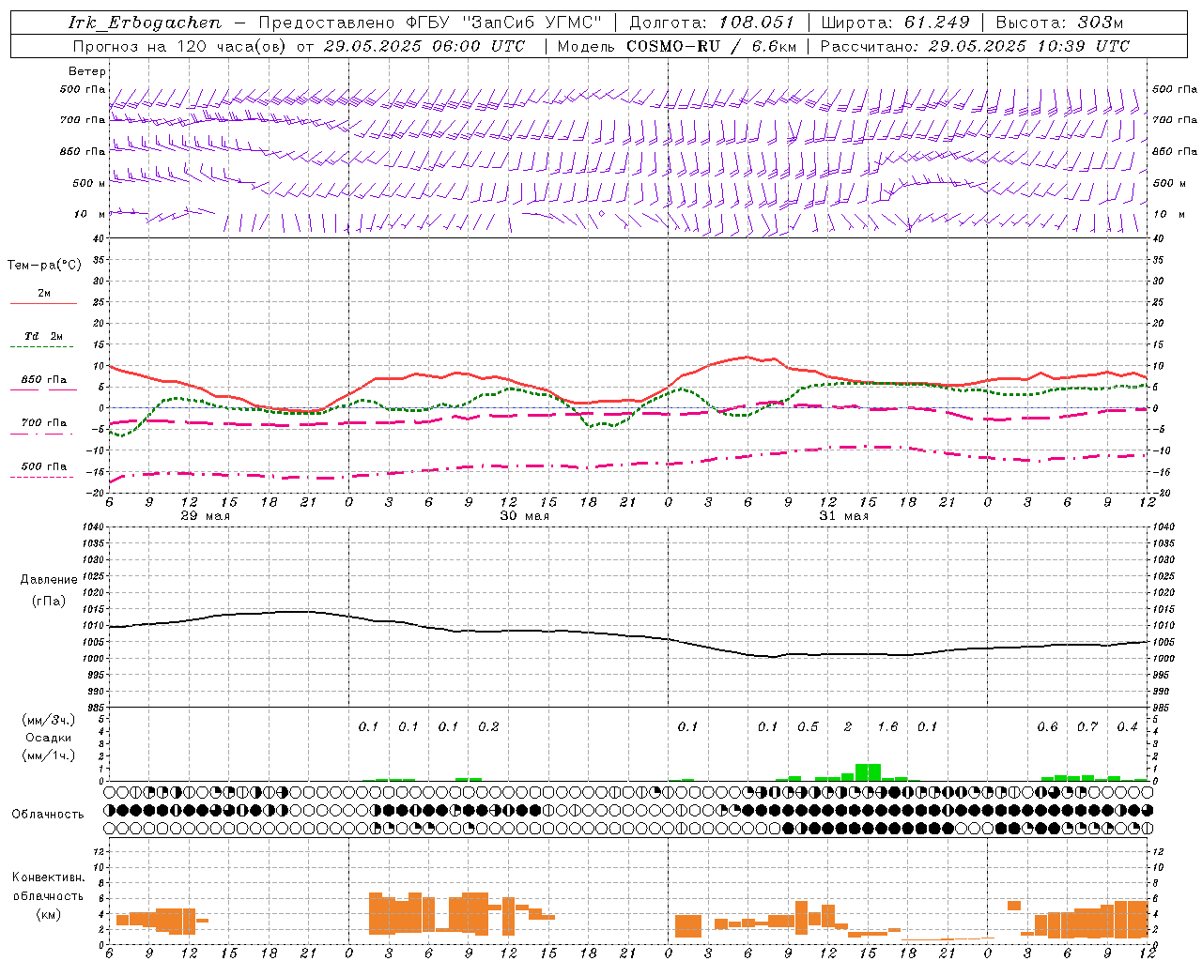
Task: Select the text Предоставлено ФГБУ "ЗапСиб УГМС"
Action: tap(430, 23)
